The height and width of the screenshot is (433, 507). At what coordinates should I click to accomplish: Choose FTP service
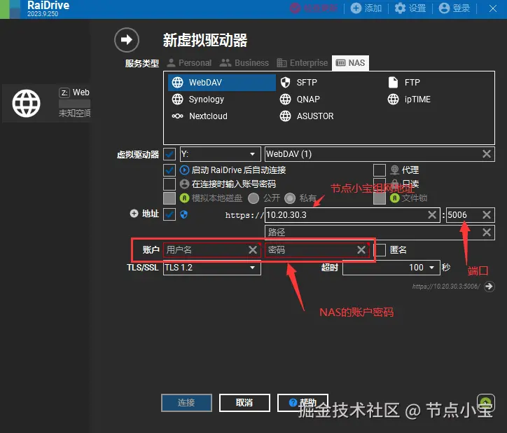(x=404, y=82)
